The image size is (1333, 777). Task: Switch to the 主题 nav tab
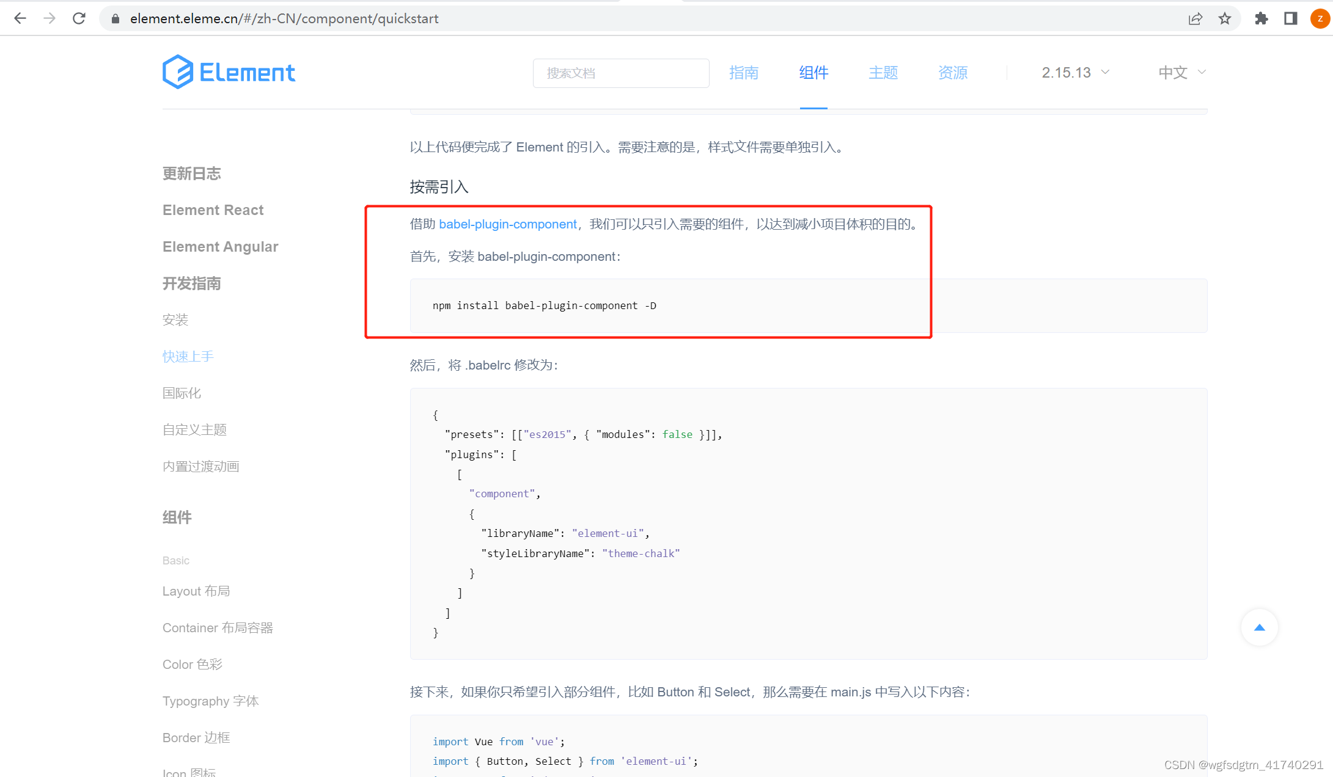[x=883, y=73]
